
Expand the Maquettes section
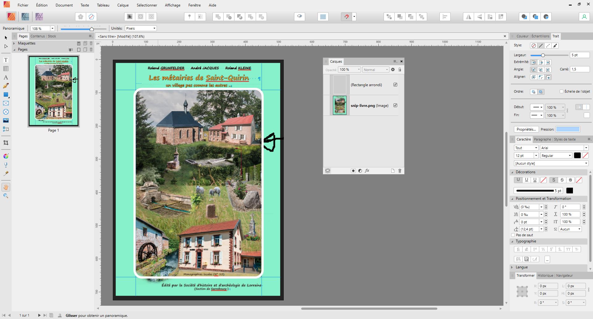[14, 43]
